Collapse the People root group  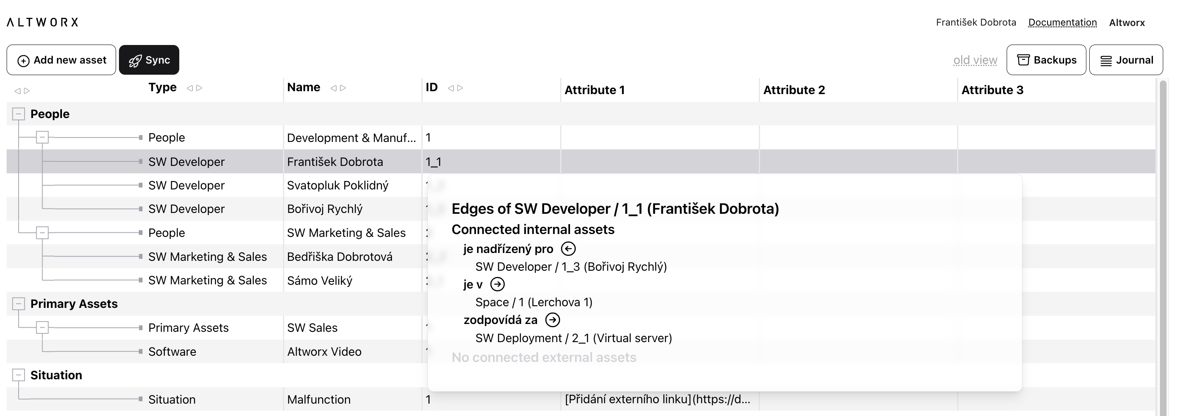pos(19,114)
